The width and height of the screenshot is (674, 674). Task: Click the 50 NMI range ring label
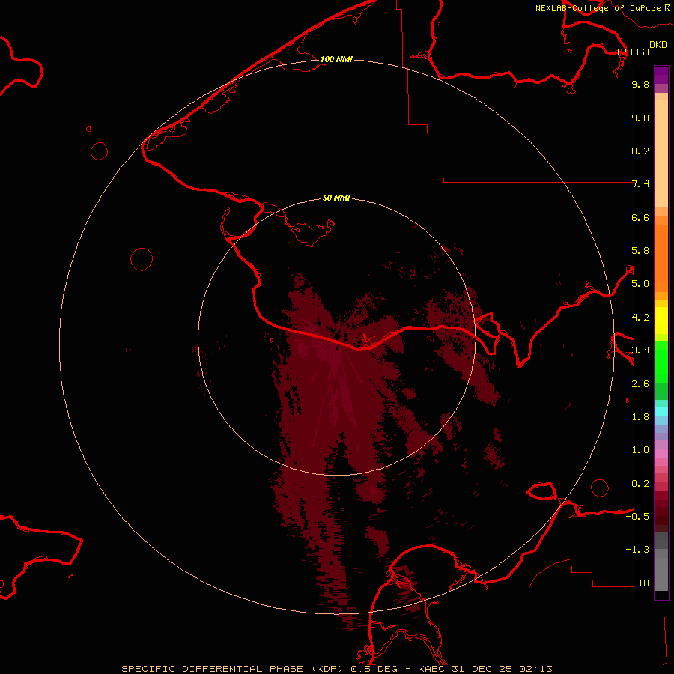point(336,198)
